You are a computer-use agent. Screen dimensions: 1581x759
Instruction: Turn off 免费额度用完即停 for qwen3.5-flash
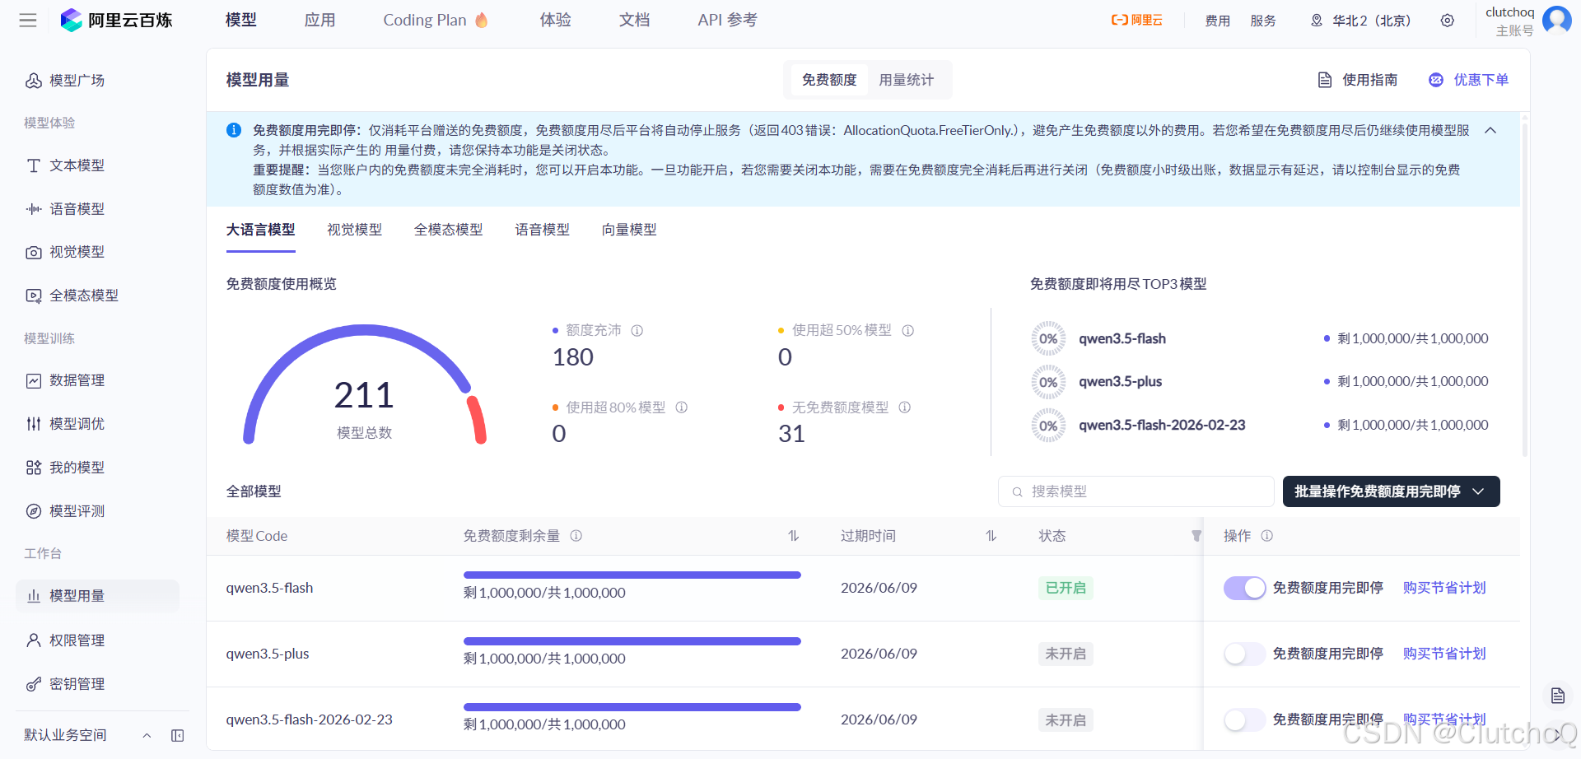point(1244,588)
